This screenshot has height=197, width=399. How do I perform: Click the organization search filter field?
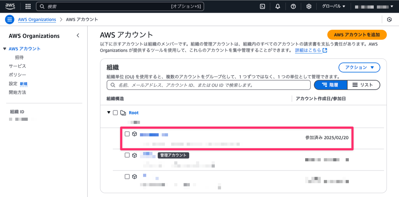(209, 85)
